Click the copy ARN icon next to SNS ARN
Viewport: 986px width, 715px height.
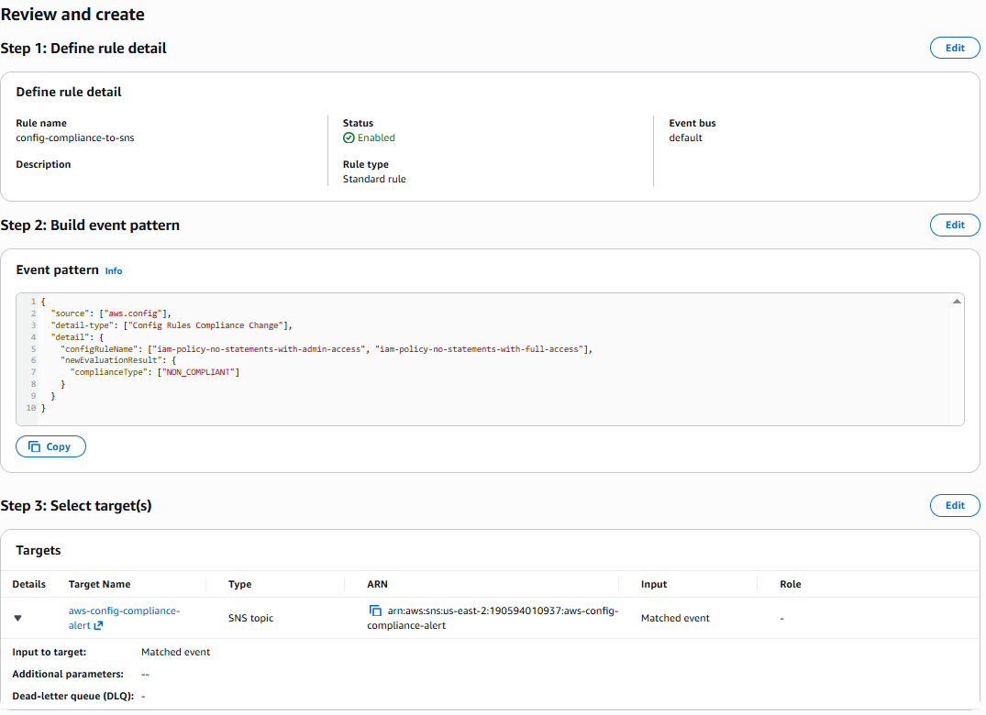(x=375, y=610)
